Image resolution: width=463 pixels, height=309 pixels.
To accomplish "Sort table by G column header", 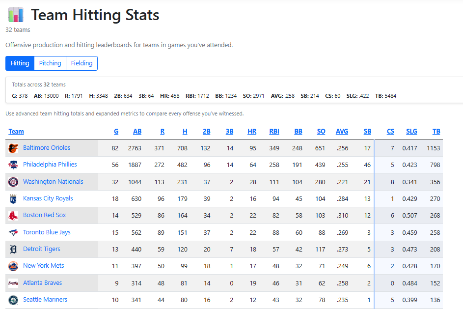I will (116, 132).
